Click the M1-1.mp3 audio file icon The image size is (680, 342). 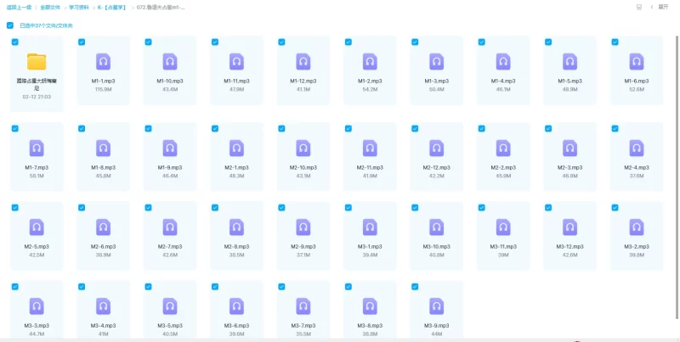click(x=103, y=61)
